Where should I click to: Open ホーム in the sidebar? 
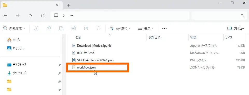(14, 40)
